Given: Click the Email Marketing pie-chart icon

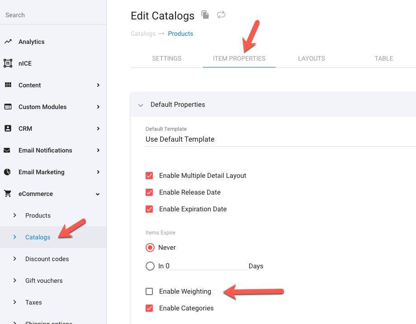Looking at the screenshot, I should coord(7,172).
